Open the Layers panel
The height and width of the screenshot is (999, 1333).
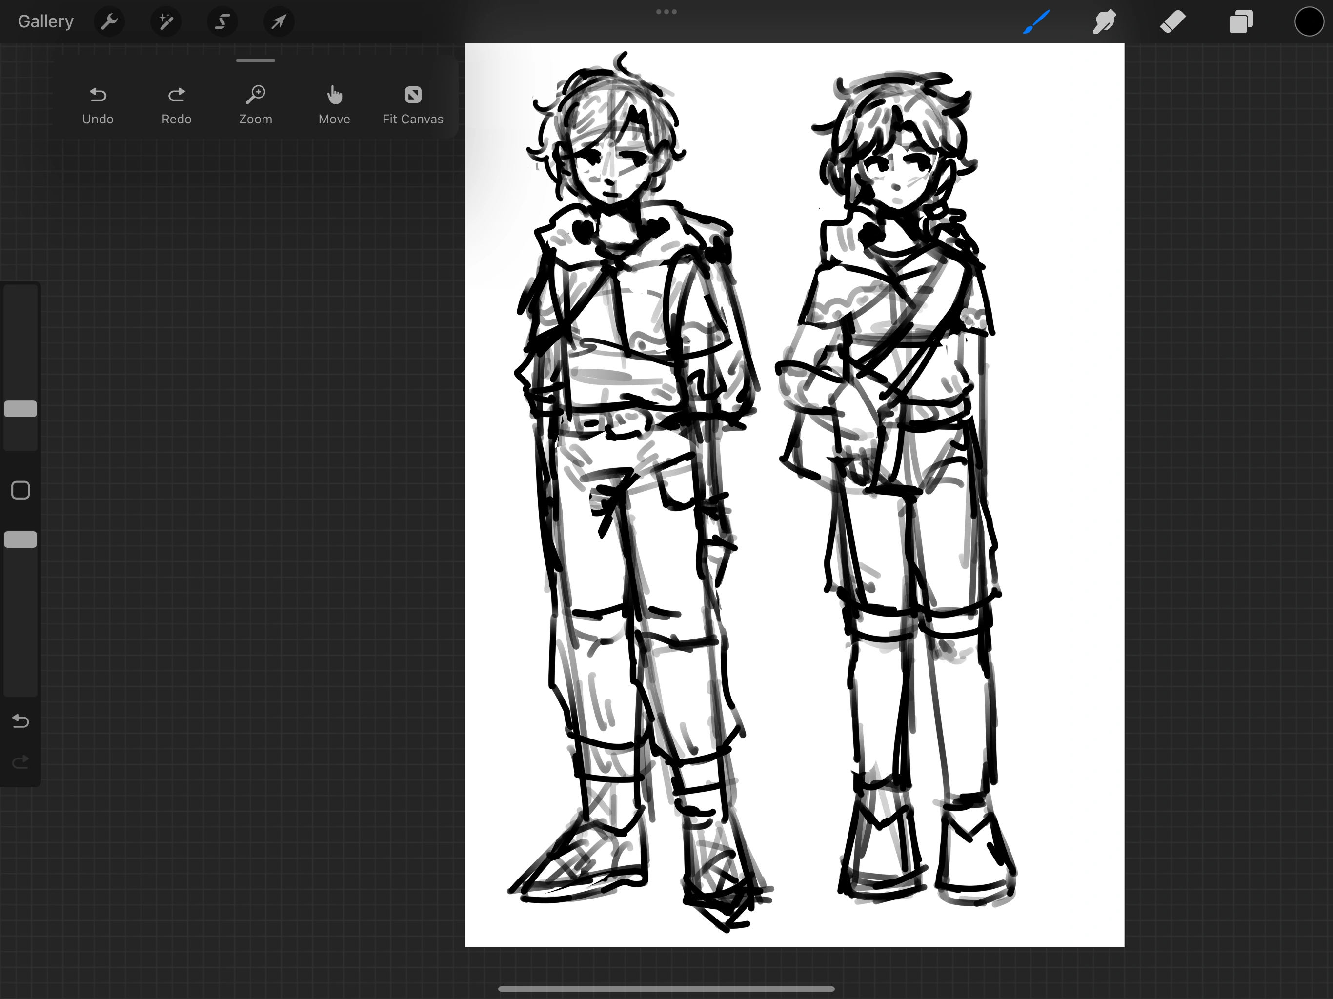coord(1241,21)
